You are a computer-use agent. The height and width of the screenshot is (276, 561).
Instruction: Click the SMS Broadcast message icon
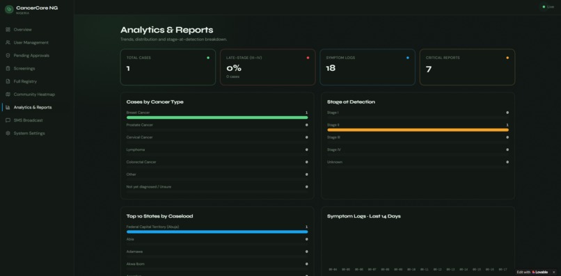(8, 120)
